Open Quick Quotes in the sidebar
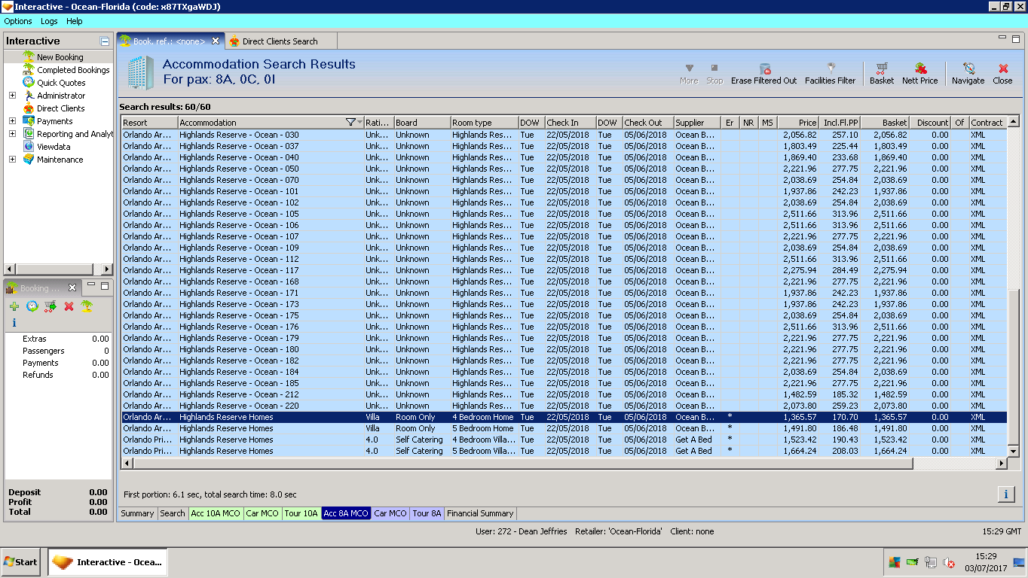Screen dimensions: 1028x578 point(61,83)
